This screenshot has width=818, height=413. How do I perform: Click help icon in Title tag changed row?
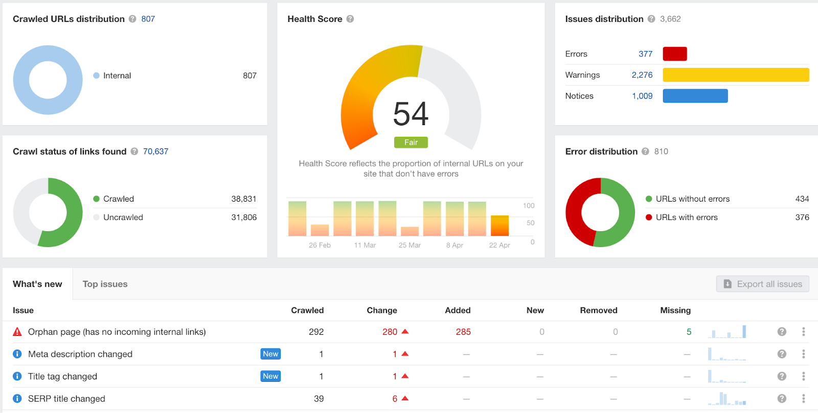tap(782, 376)
